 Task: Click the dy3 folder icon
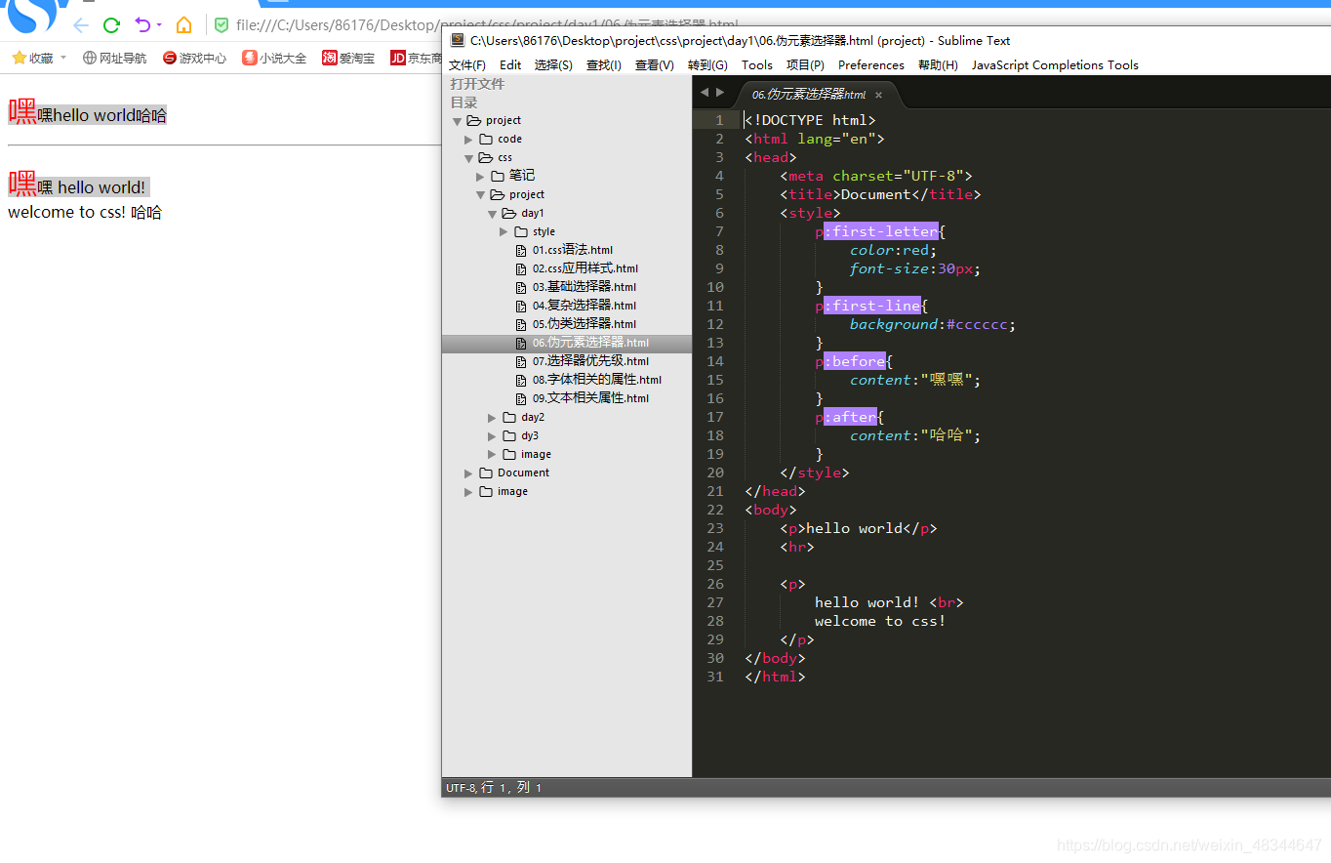[509, 435]
